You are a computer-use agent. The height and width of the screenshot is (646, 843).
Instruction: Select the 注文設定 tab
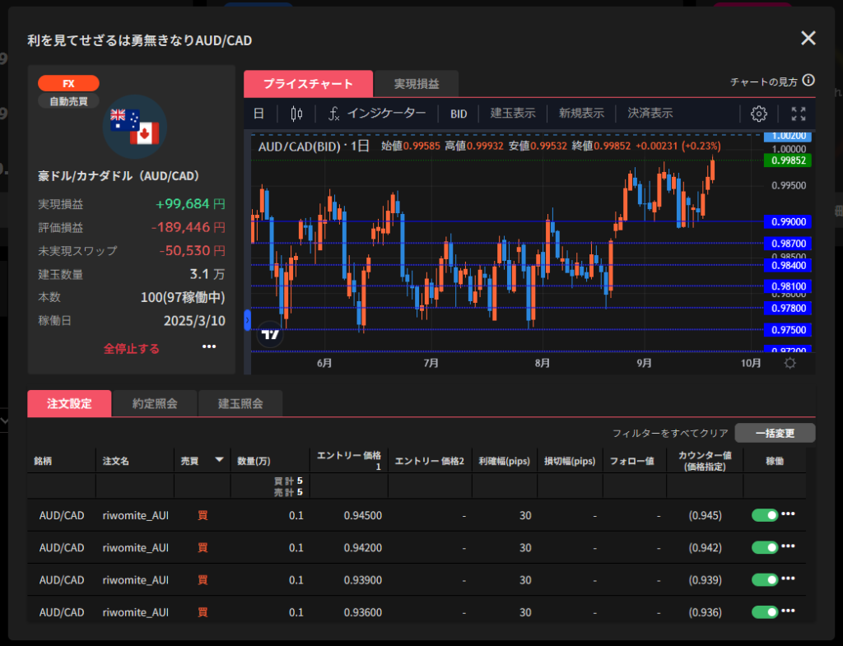(69, 403)
